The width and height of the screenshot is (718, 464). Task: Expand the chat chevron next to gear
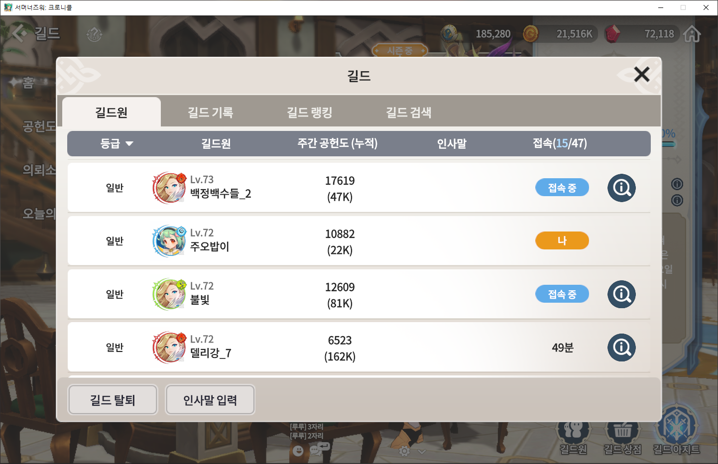422,451
